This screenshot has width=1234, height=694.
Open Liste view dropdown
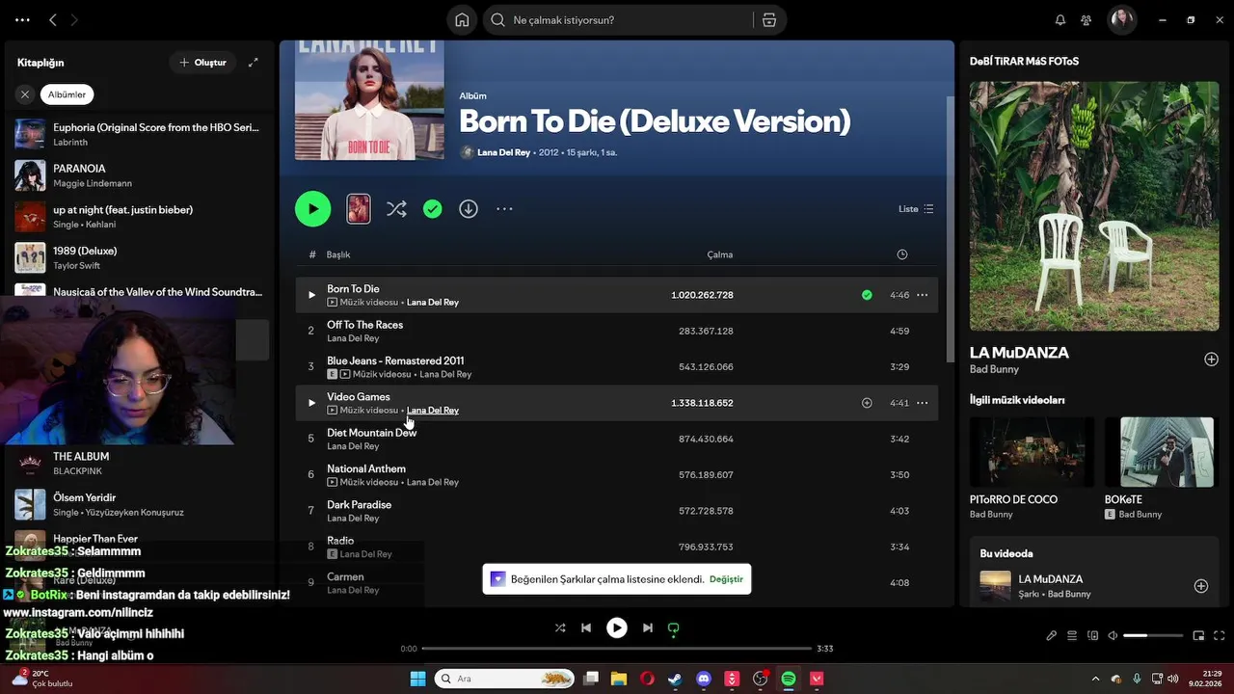point(916,209)
